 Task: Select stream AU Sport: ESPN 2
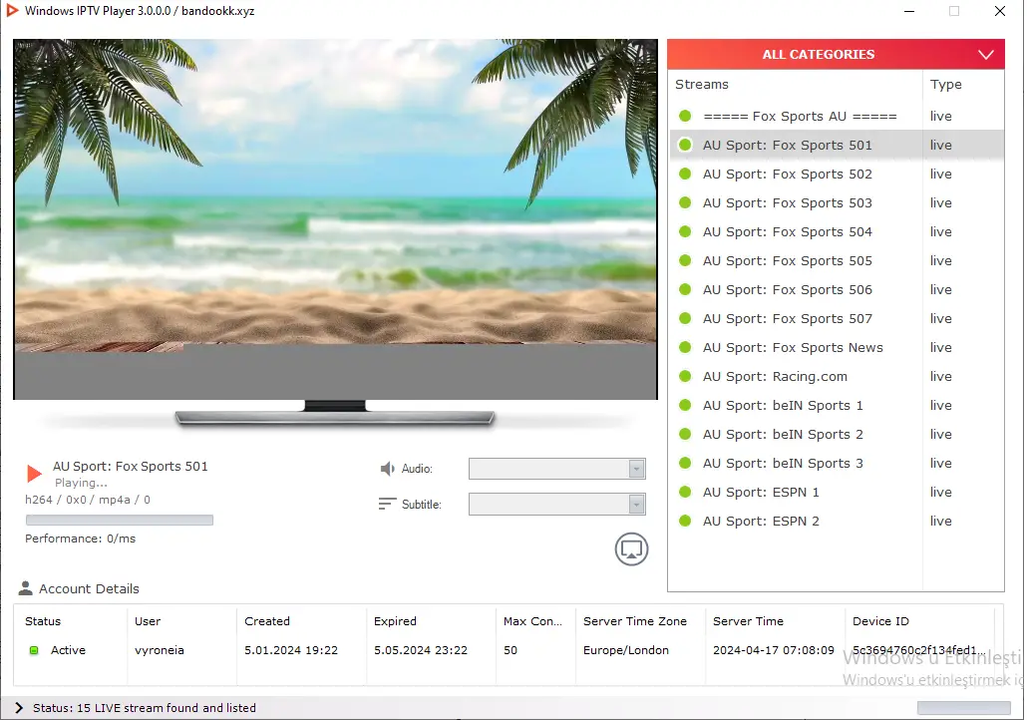point(838,521)
